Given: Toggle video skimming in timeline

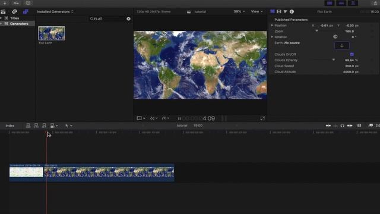Looking at the screenshot, I should pos(328,125).
